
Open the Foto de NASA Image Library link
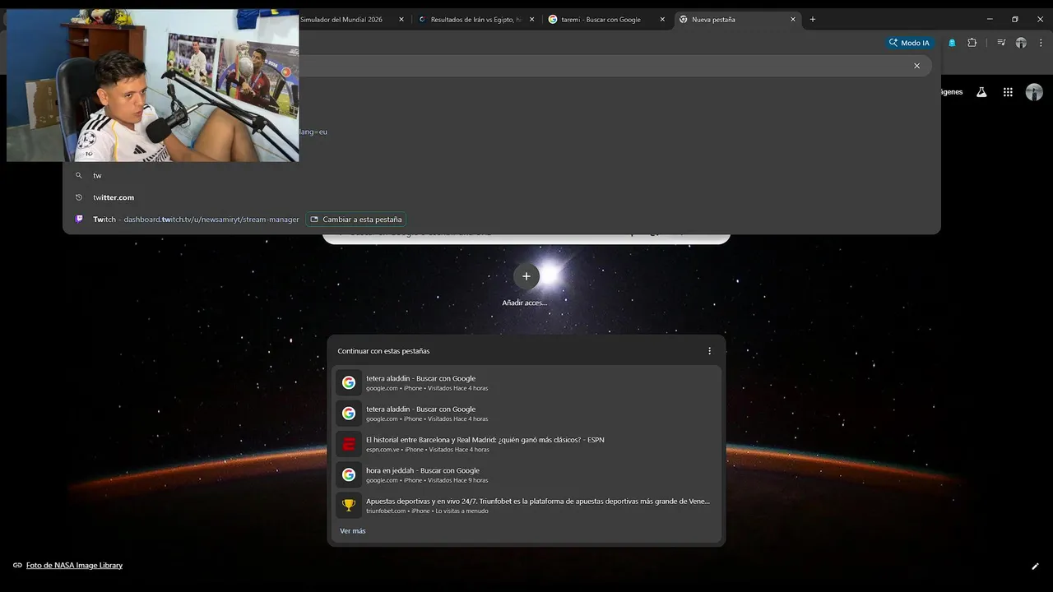(x=74, y=566)
